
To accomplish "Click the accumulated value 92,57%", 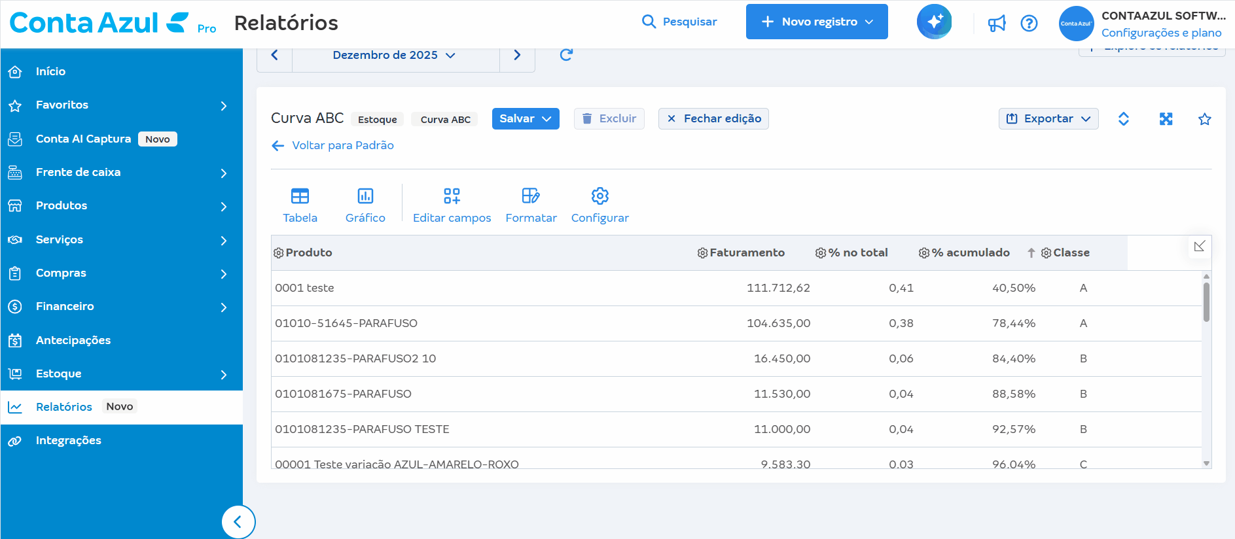I will point(1014,430).
